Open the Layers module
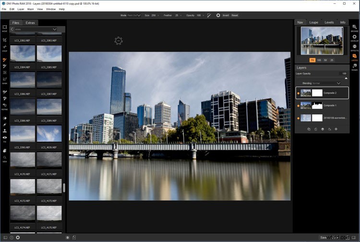360x242 pixels. 355,56
